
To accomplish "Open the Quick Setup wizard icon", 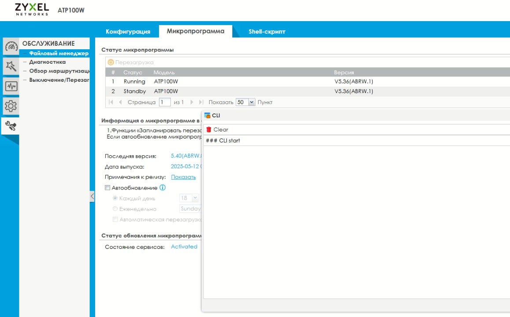I will coord(11,66).
